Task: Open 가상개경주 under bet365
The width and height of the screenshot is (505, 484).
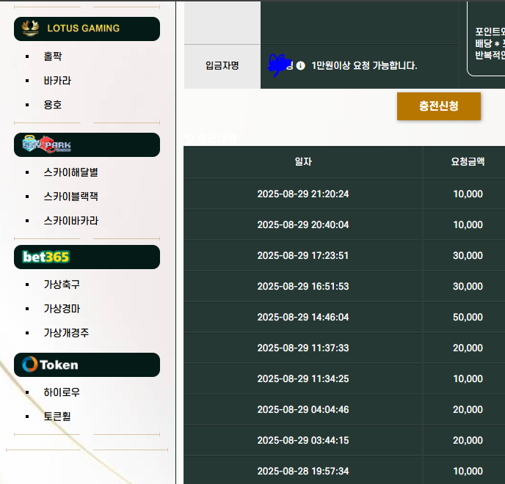Action: [x=66, y=332]
